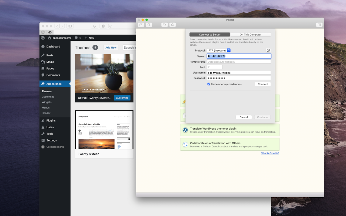
Task: Open the Protocol dropdown showing FTP (insecure)
Action: click(x=219, y=50)
